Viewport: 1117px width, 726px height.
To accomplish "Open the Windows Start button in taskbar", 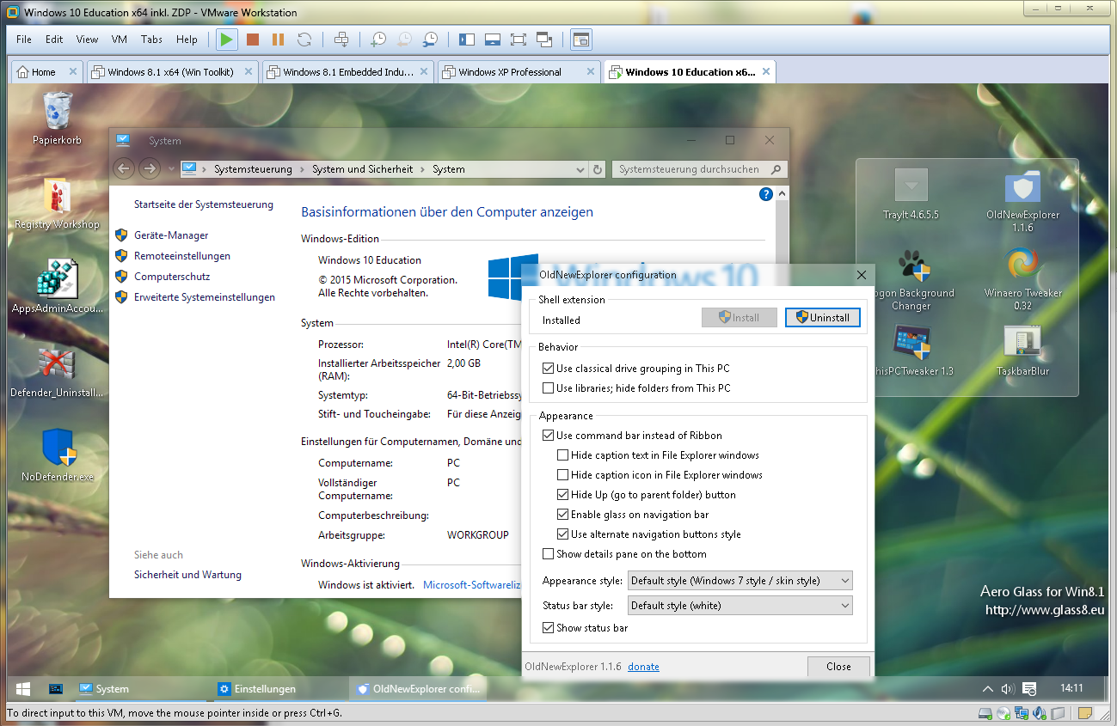I will (23, 689).
